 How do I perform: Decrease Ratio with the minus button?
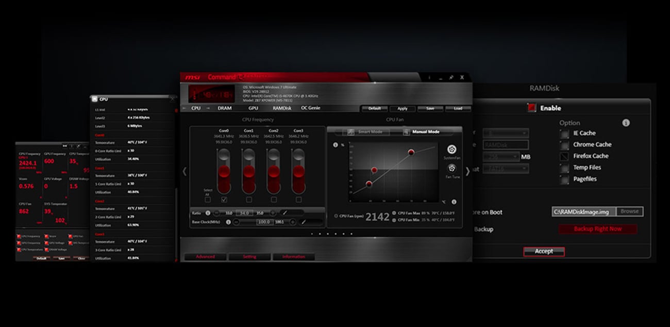pos(216,212)
